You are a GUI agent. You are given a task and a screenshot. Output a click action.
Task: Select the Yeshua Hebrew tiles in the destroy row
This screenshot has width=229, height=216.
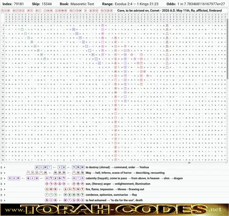(x=43, y=167)
